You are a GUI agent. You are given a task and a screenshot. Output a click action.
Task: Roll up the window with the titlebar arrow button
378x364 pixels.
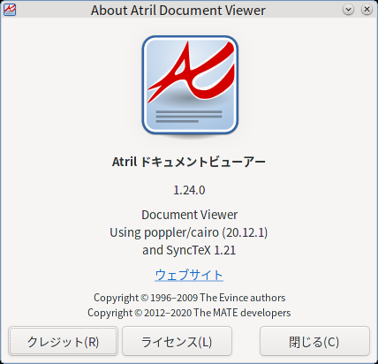click(348, 10)
